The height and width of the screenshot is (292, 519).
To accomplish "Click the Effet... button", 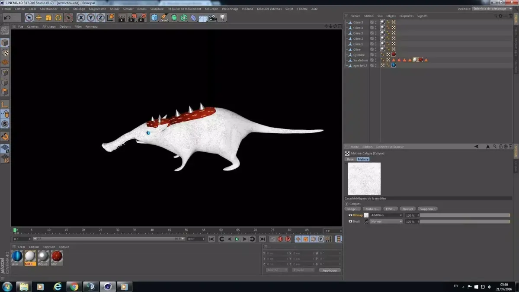I will pyautogui.click(x=390, y=209).
